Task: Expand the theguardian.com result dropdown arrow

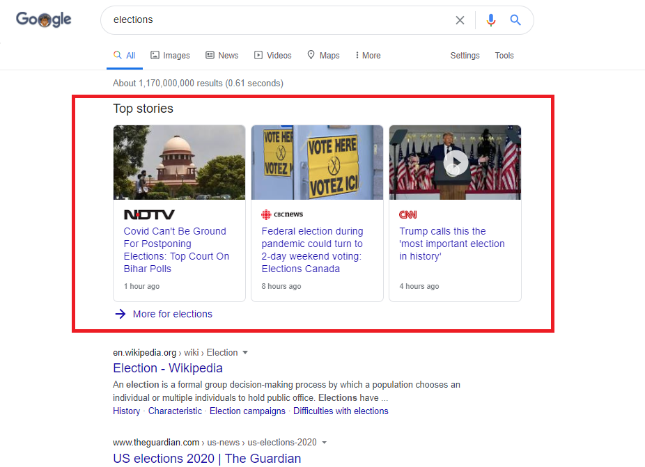Action: tap(324, 443)
